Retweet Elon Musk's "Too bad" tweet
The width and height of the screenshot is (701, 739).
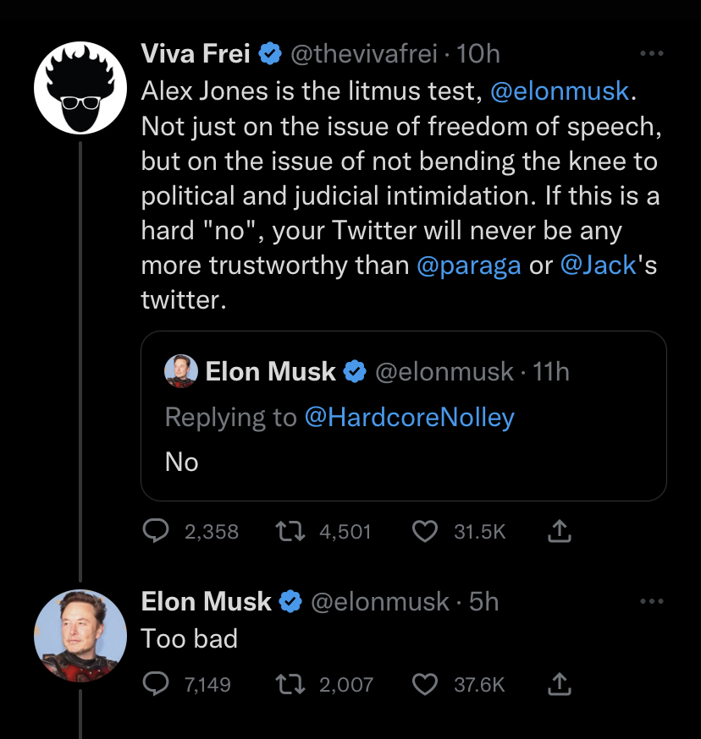(x=290, y=684)
